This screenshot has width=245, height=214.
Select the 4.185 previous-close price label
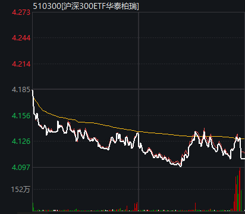coord(21,90)
